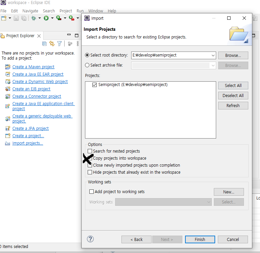Select the archive file radio button
The height and width of the screenshot is (253, 260).
[x=87, y=65]
